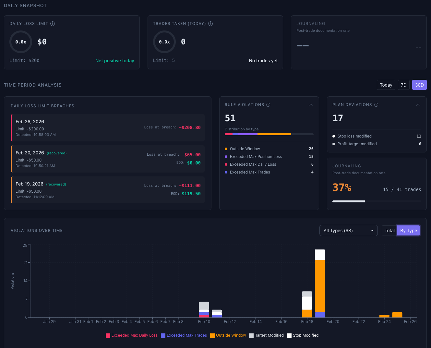Open the Feb 26 breach entry details
This screenshot has height=348, width=431.
point(107,127)
